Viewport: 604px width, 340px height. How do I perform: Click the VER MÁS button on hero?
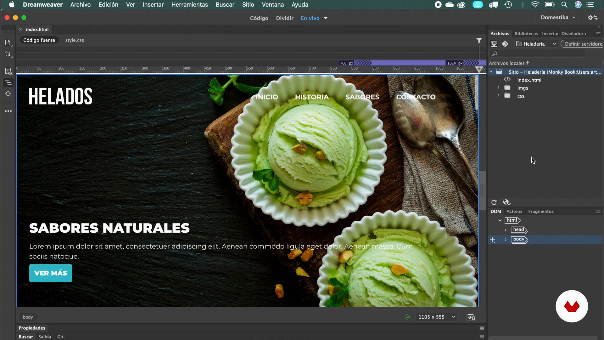[51, 273]
